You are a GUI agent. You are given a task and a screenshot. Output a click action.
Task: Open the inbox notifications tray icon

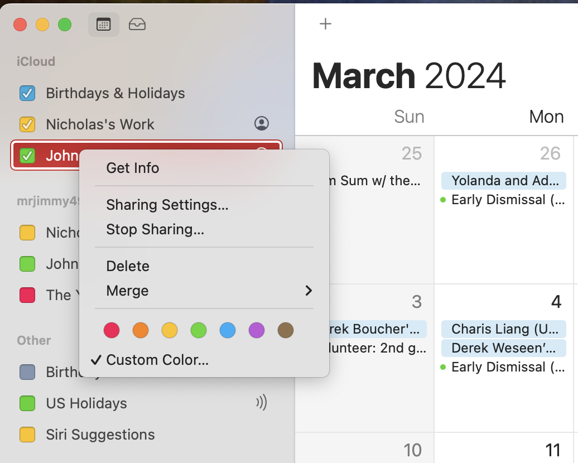pos(137,25)
